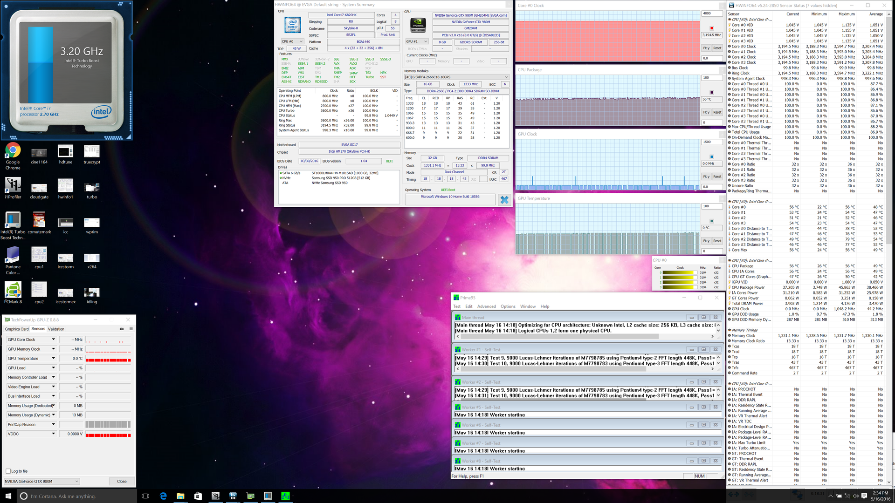Select CPU Package Power sensor row
The width and height of the screenshot is (895, 503).
(806, 287)
